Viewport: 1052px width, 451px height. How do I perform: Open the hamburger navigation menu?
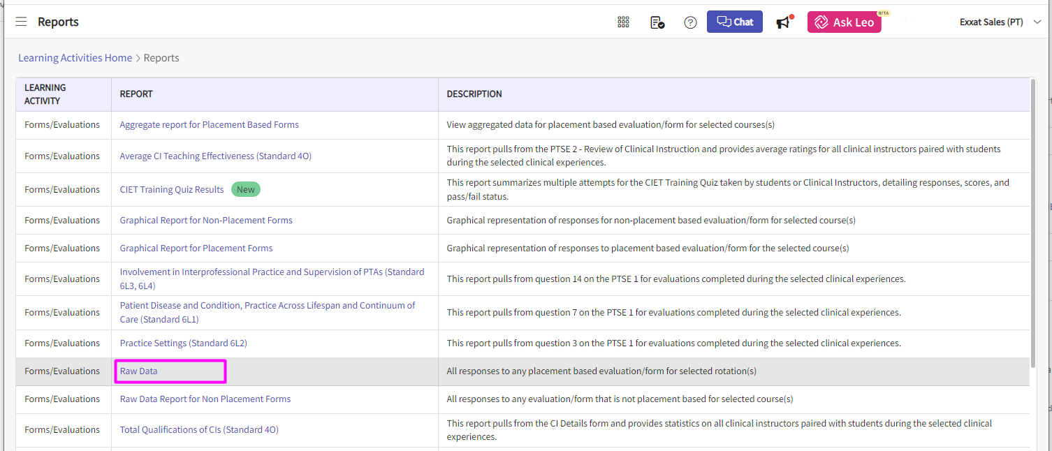(21, 22)
